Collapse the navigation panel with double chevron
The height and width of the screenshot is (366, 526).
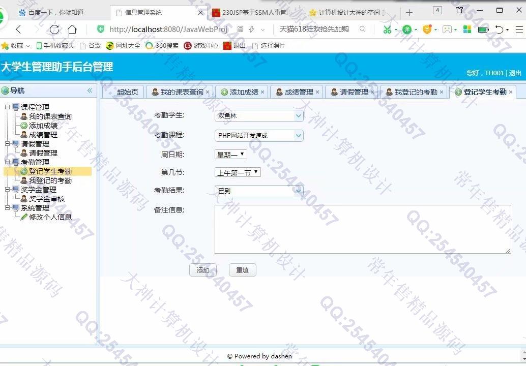[x=90, y=90]
